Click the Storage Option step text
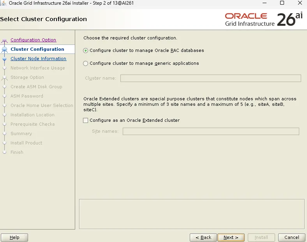Viewport: 307px width, 242px height. click(x=27, y=77)
